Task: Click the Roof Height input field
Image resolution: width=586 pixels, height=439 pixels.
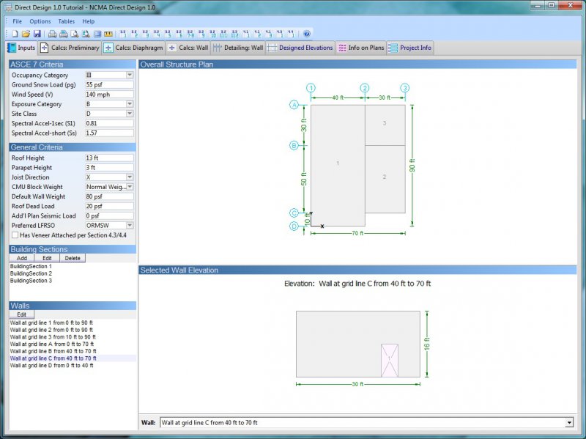Action: 109,158
